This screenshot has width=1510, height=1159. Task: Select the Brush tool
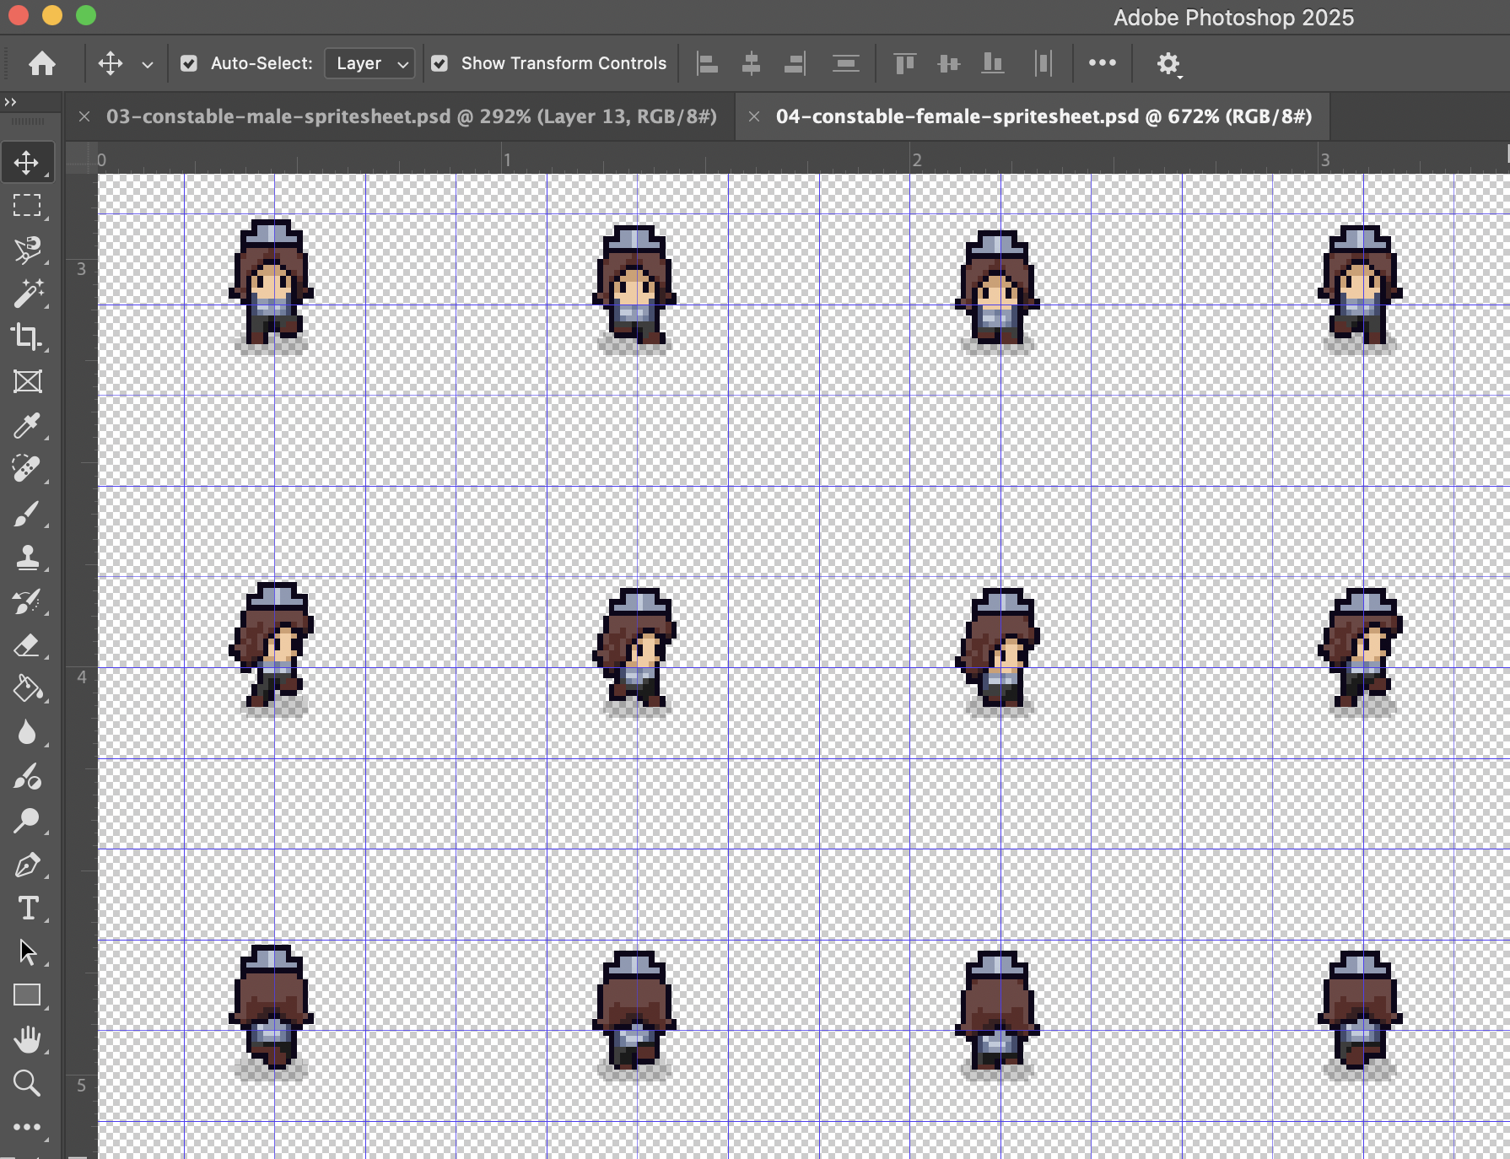point(27,513)
